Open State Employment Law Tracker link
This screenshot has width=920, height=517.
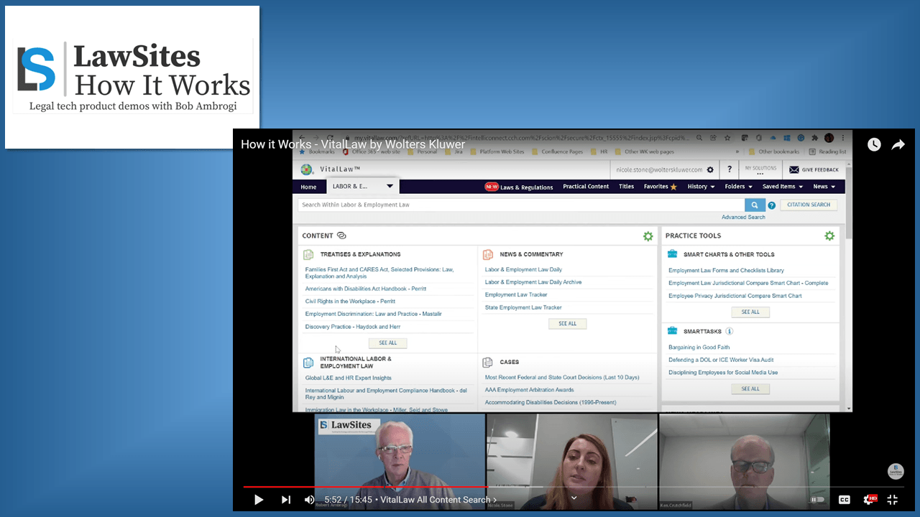[x=523, y=307]
